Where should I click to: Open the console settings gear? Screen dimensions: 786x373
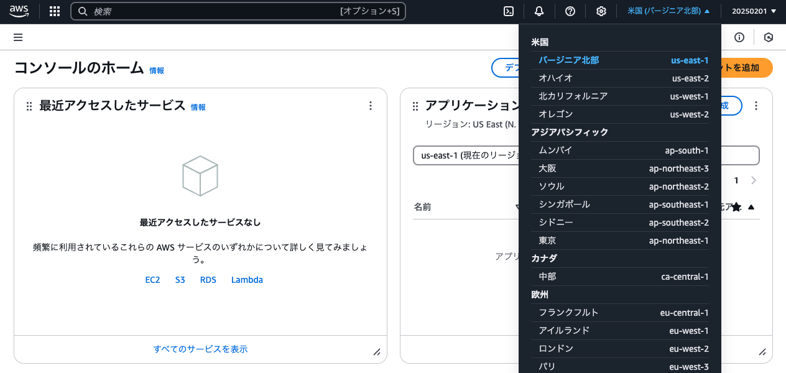[x=601, y=11]
